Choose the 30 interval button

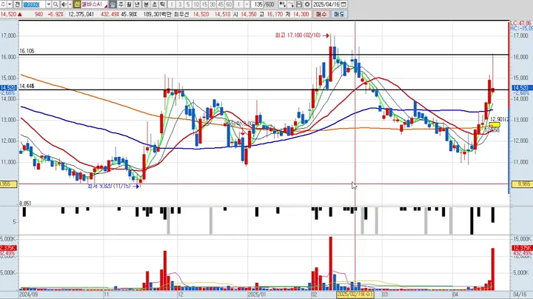coord(212,4)
